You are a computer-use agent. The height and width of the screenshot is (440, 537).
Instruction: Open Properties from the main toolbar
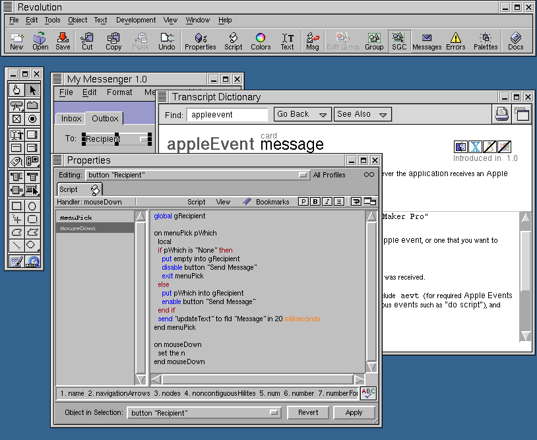201,41
